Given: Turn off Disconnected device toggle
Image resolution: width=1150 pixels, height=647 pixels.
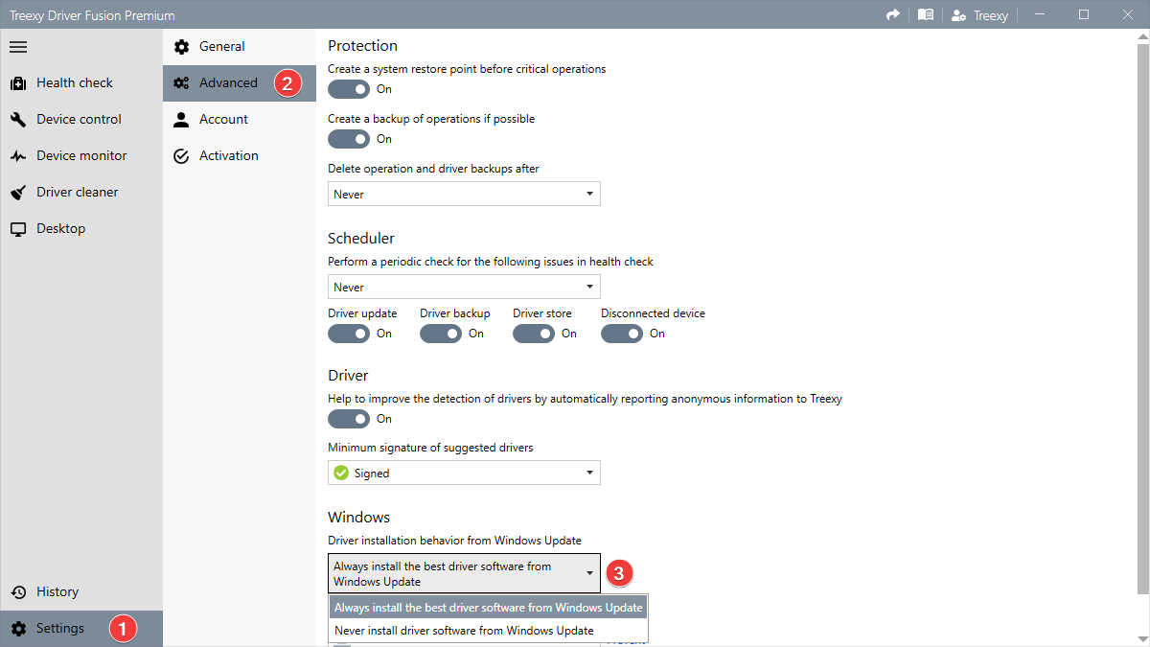Looking at the screenshot, I should click(x=622, y=334).
